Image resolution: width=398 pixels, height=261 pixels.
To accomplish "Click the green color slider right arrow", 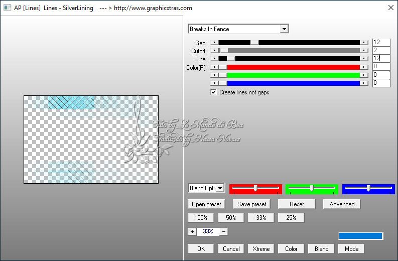I will pos(364,75).
